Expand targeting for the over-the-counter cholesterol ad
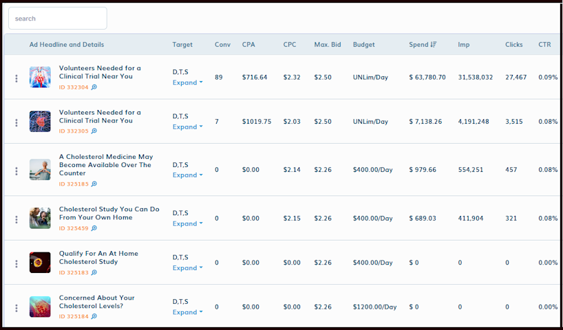The width and height of the screenshot is (563, 330). coord(187,175)
